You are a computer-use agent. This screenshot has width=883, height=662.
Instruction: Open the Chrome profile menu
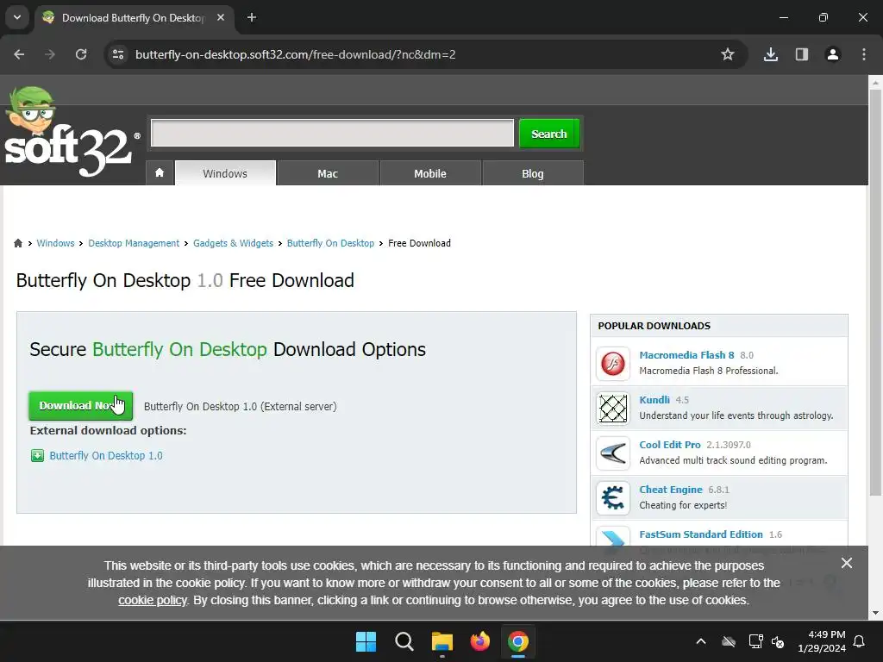point(832,54)
